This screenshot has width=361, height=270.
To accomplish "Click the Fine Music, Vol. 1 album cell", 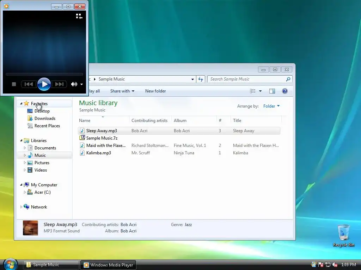I will [190, 146].
